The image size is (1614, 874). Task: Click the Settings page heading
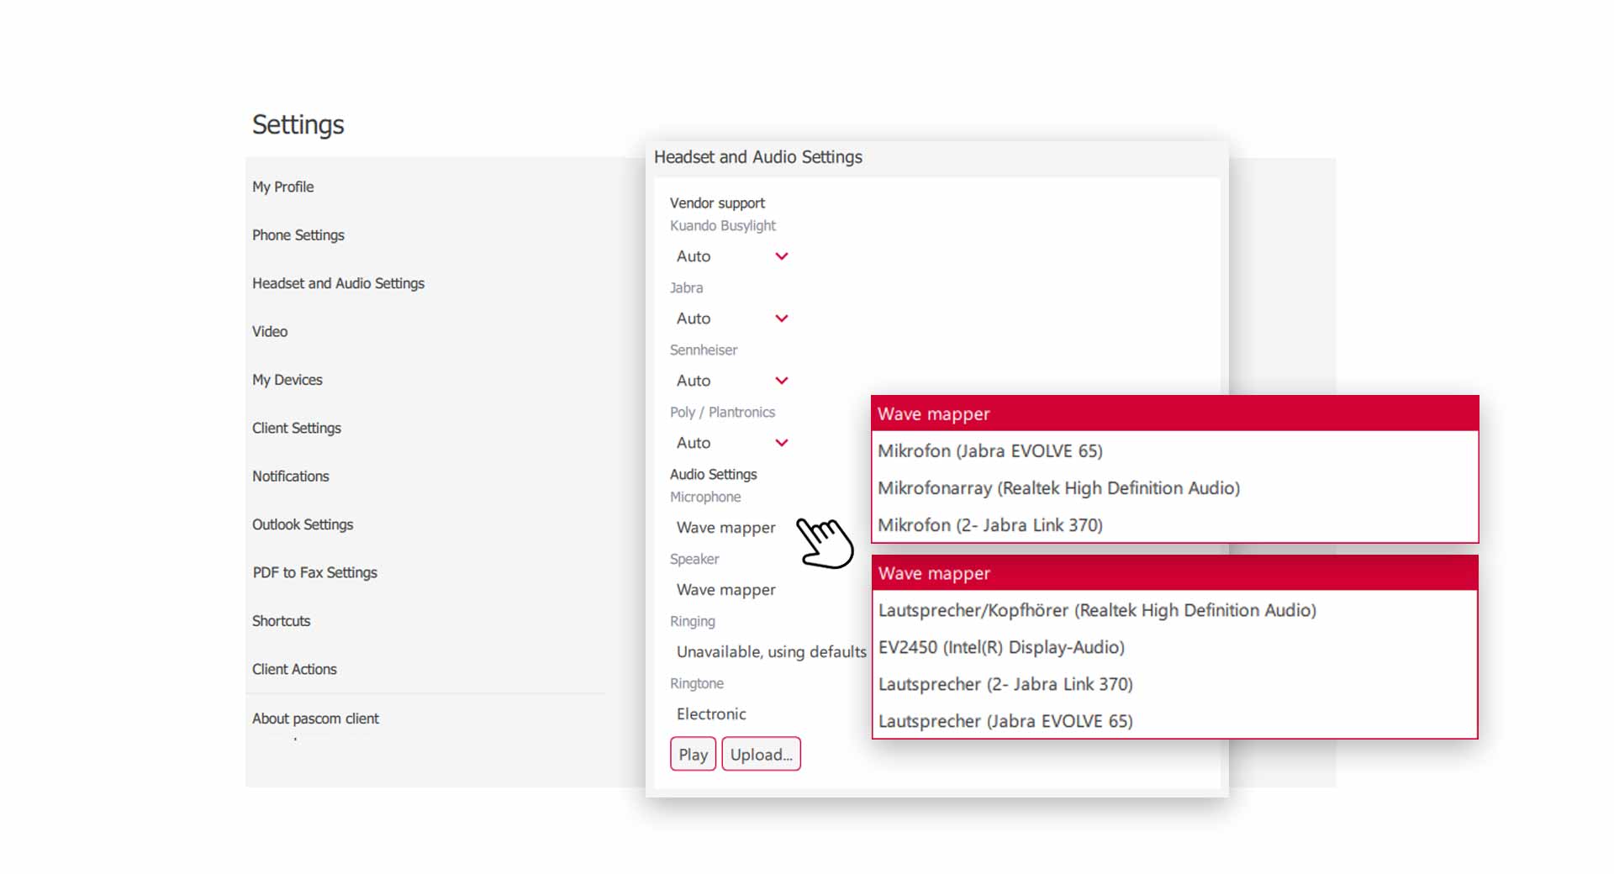coord(298,124)
